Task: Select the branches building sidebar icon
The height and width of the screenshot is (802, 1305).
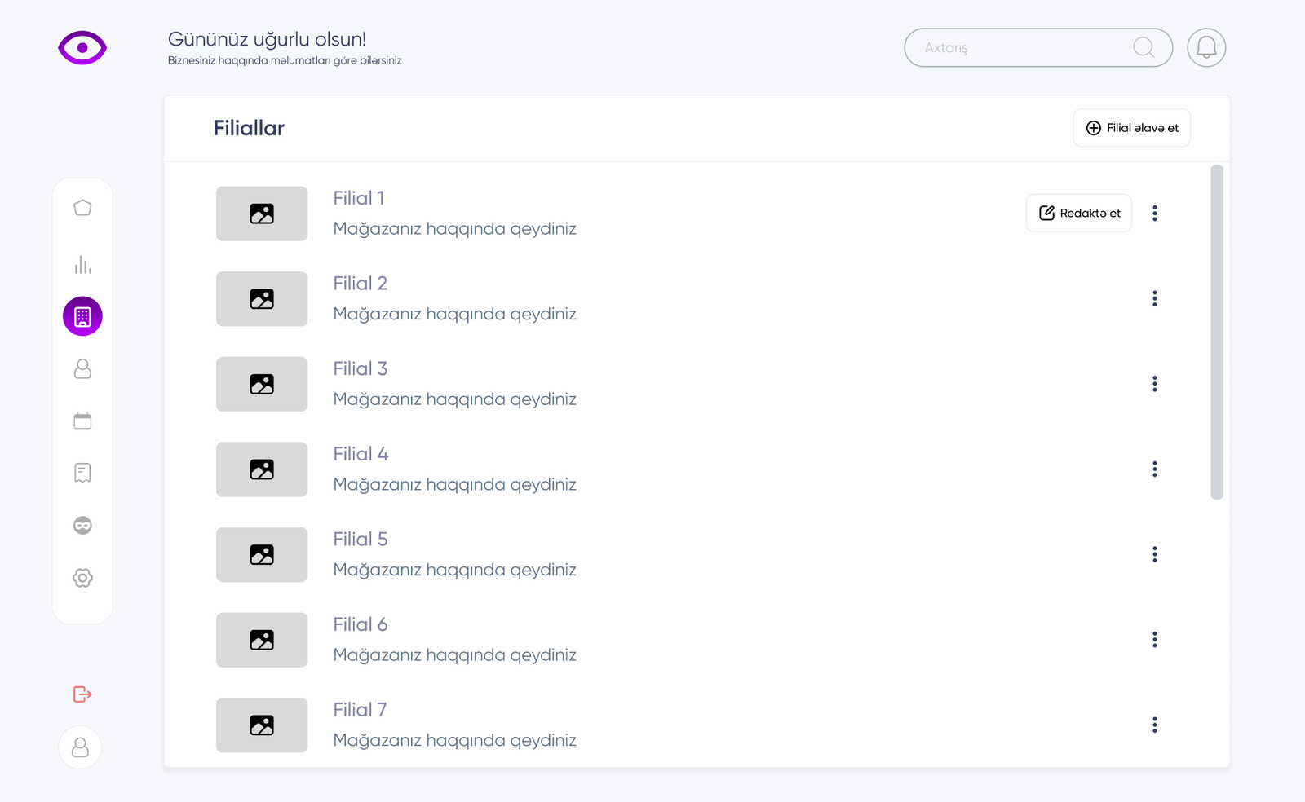Action: click(x=82, y=316)
